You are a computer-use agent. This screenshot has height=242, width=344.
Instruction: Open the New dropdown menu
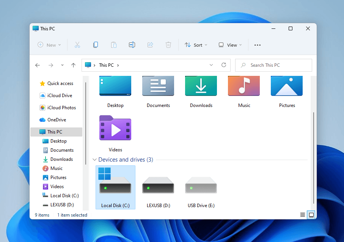[49, 45]
